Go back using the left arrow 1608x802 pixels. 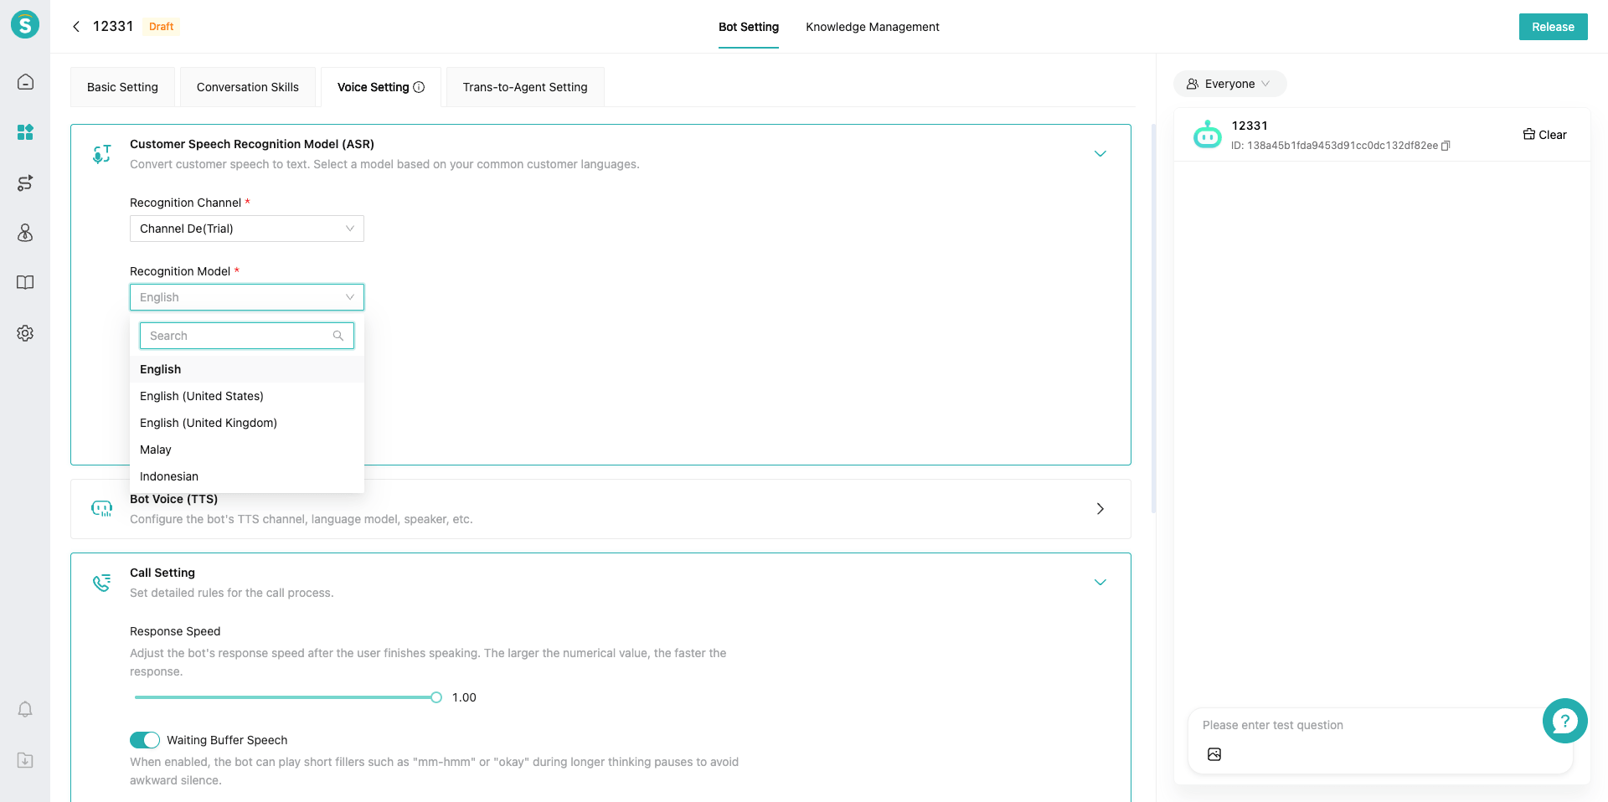tap(76, 27)
